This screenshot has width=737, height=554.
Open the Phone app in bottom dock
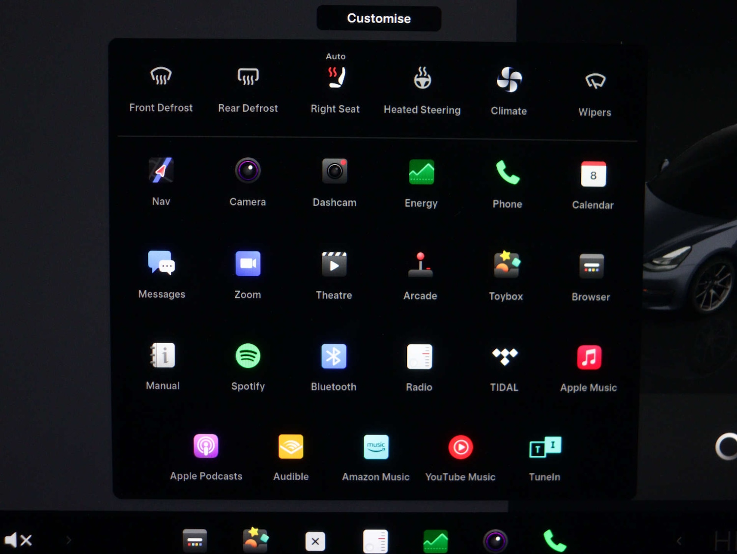(x=555, y=541)
